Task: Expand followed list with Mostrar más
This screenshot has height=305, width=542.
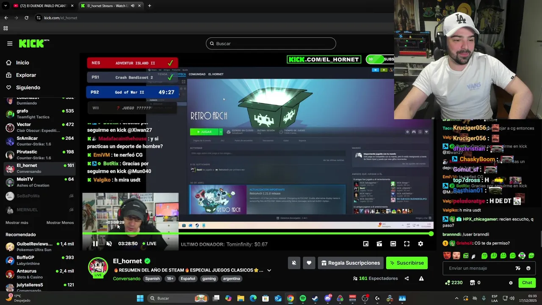Action: tap(17, 222)
